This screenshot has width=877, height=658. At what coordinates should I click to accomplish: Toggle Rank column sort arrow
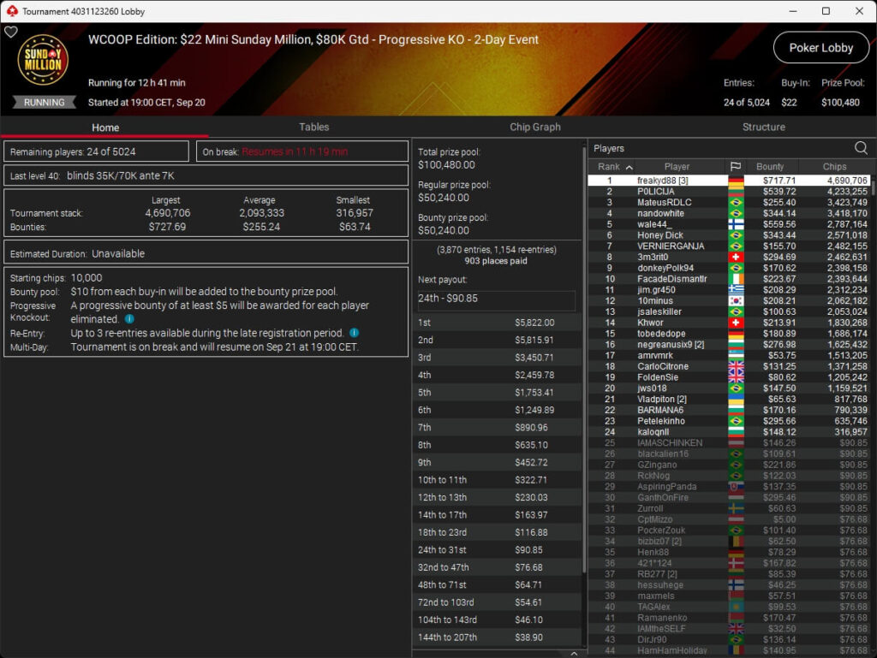(x=629, y=167)
